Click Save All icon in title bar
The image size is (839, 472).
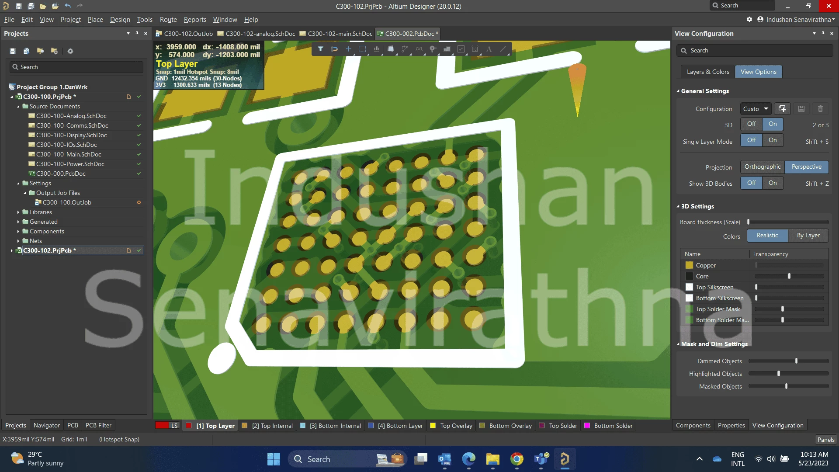coord(31,6)
